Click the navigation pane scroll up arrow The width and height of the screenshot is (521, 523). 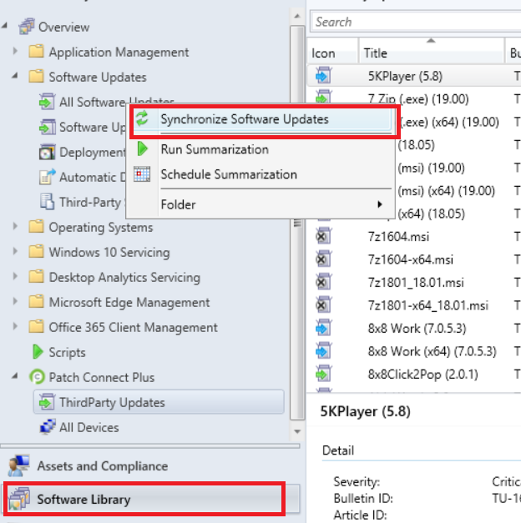click(297, 16)
